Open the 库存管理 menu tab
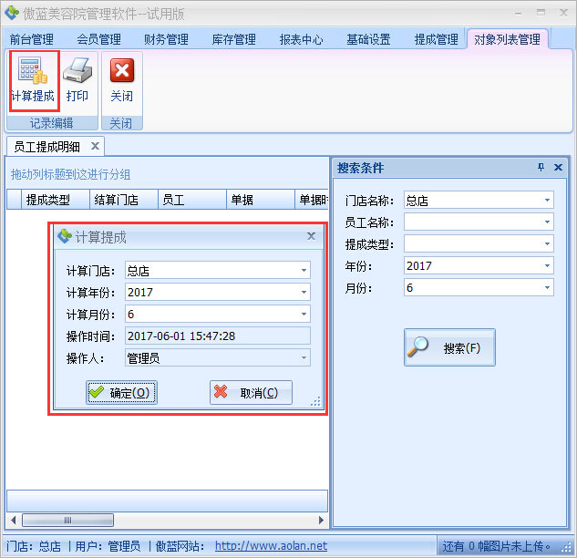This screenshot has height=558, width=577. [234, 39]
